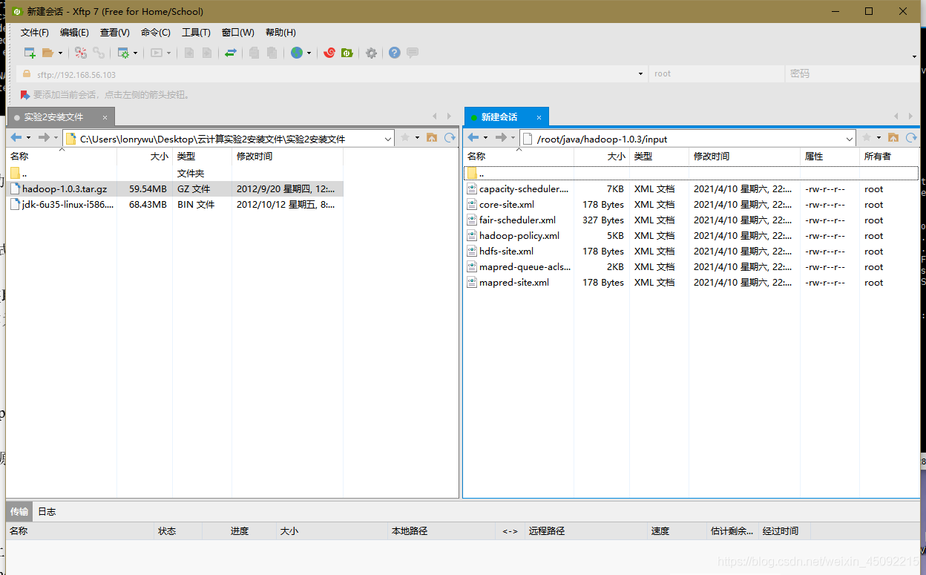
Task: Click the globe icon in the toolbar
Action: [297, 53]
